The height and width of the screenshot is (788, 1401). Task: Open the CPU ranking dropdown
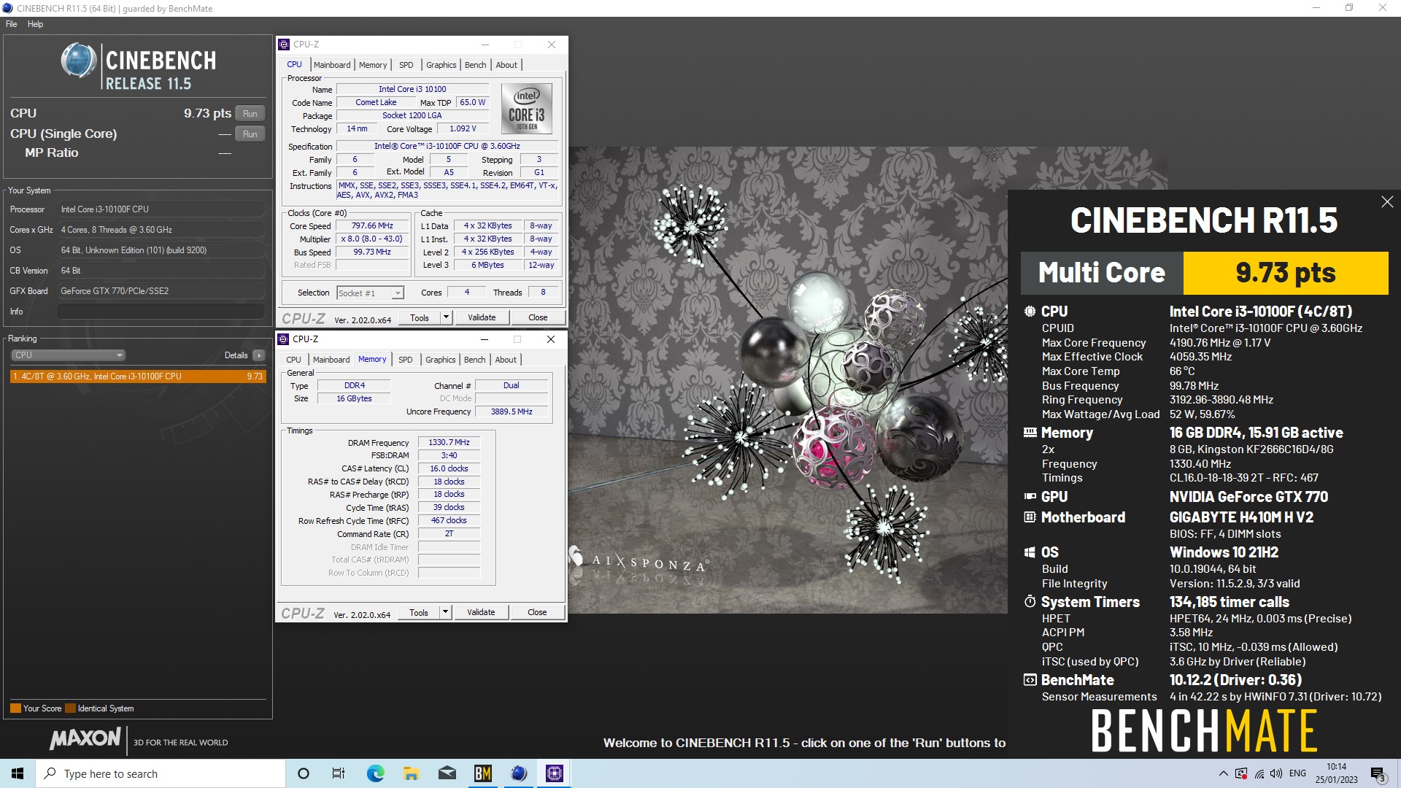point(68,355)
